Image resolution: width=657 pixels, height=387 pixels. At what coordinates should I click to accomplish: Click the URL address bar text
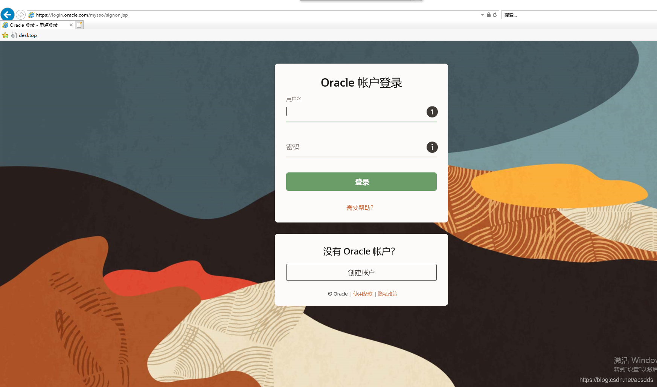[82, 15]
